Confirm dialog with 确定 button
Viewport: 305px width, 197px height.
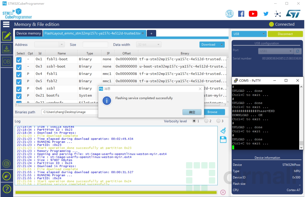pyautogui.click(x=192, y=112)
